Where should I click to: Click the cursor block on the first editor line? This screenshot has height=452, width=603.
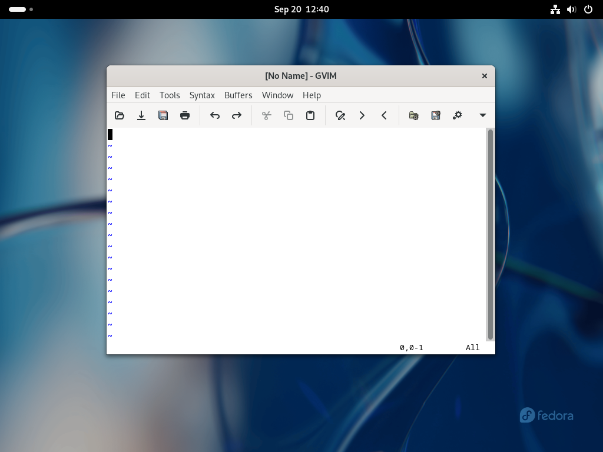(x=110, y=135)
